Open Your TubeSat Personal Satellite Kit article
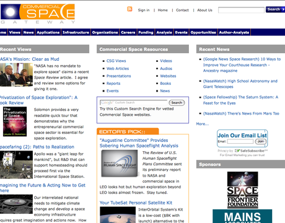285x223 pixels. pos(136,203)
